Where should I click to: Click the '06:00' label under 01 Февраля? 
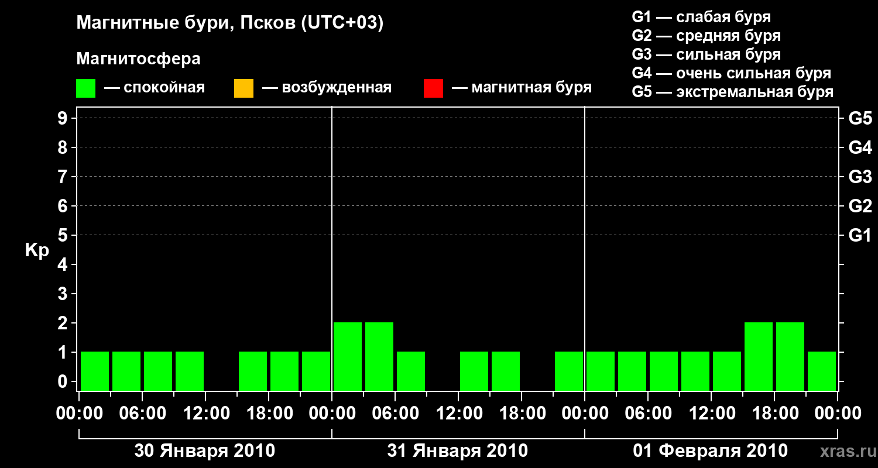click(649, 414)
